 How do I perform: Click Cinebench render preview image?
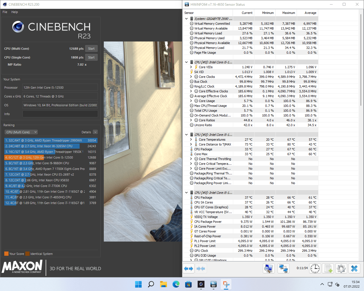point(143,142)
